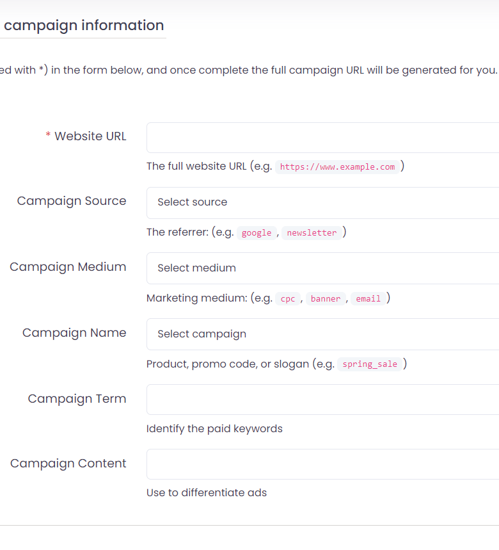
Task: Select the Campaign Source label
Action: (72, 201)
